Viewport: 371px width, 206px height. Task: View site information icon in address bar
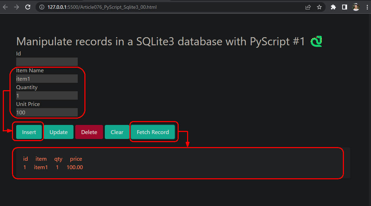pos(42,7)
